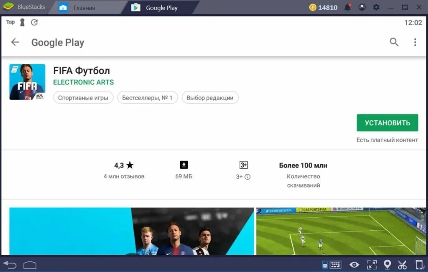The width and height of the screenshot is (428, 272).
Task: Open the location pin tool
Action: pos(387,264)
